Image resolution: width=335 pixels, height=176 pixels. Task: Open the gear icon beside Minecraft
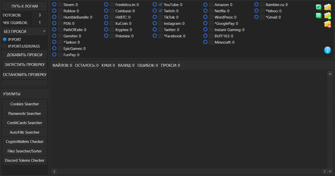[x=205, y=42]
